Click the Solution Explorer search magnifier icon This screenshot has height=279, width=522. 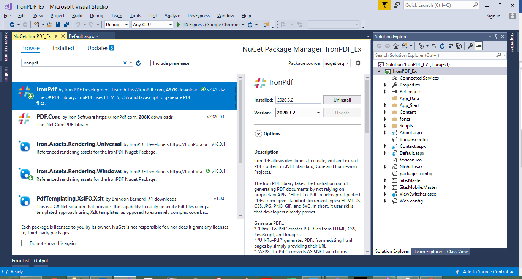[499, 55]
